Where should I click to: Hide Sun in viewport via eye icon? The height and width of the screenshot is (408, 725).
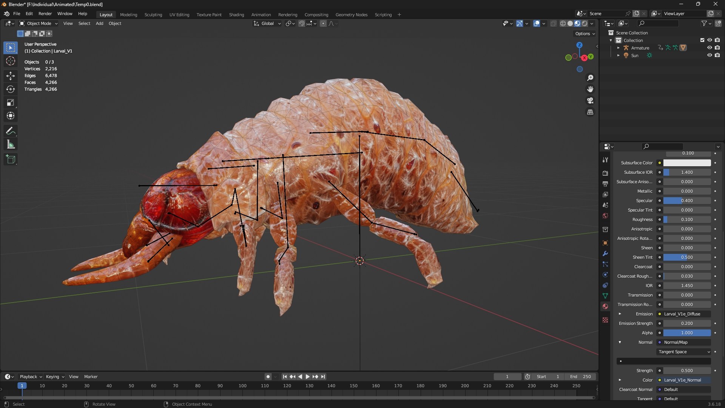710,55
